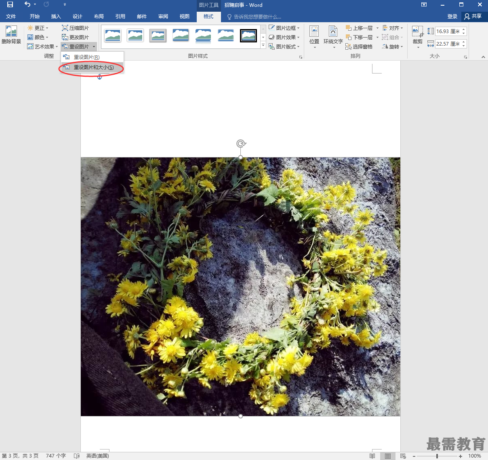488x460 pixels.
Task: Switch to the View (视图) tab
Action: [185, 17]
